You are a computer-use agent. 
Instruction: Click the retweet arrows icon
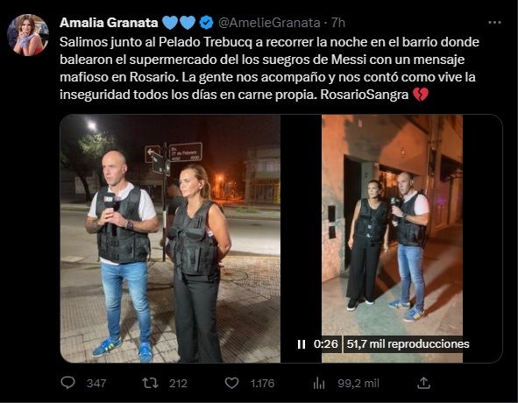150,383
